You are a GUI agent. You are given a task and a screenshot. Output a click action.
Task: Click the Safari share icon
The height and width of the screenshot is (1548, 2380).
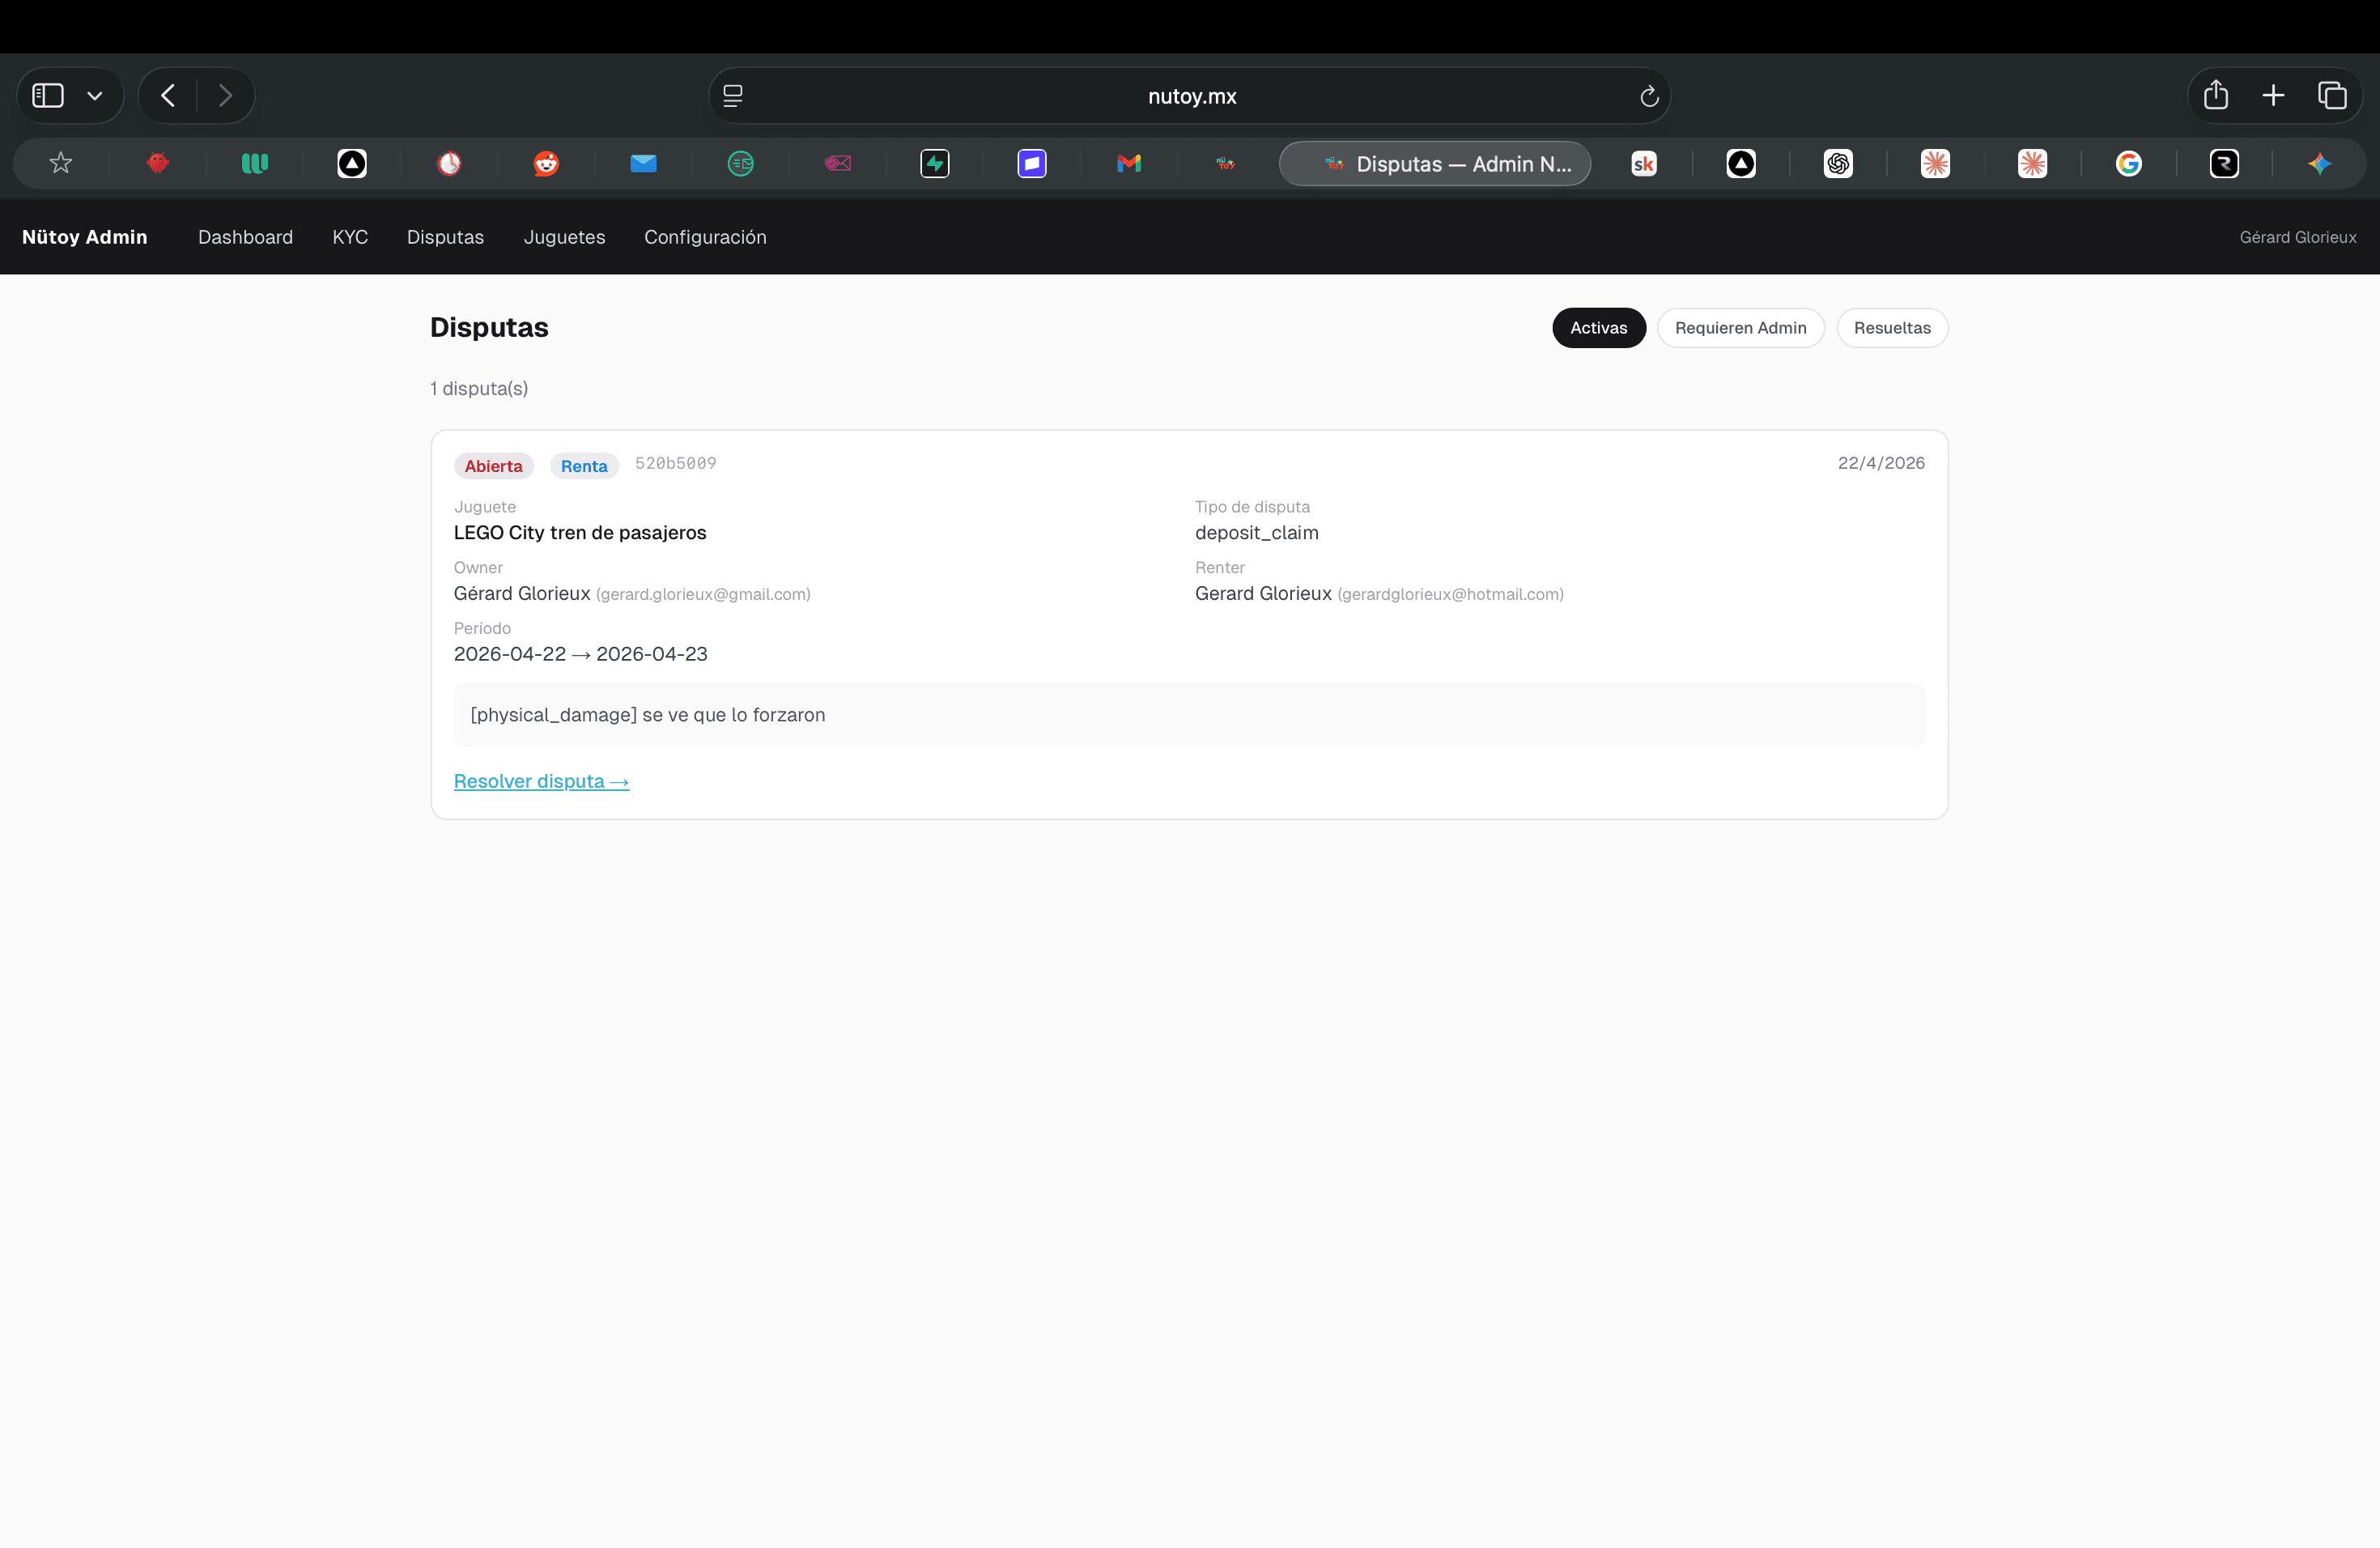[2216, 95]
